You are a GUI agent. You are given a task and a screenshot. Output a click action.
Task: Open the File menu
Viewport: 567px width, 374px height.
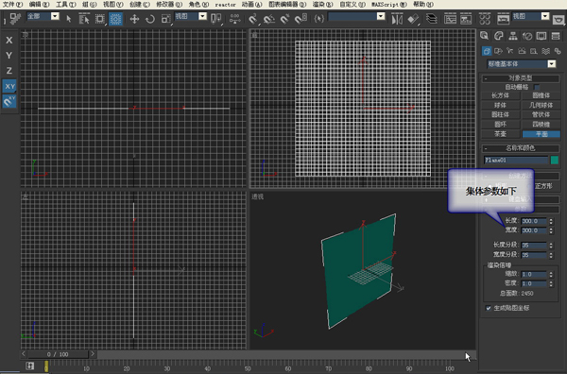tap(12, 5)
